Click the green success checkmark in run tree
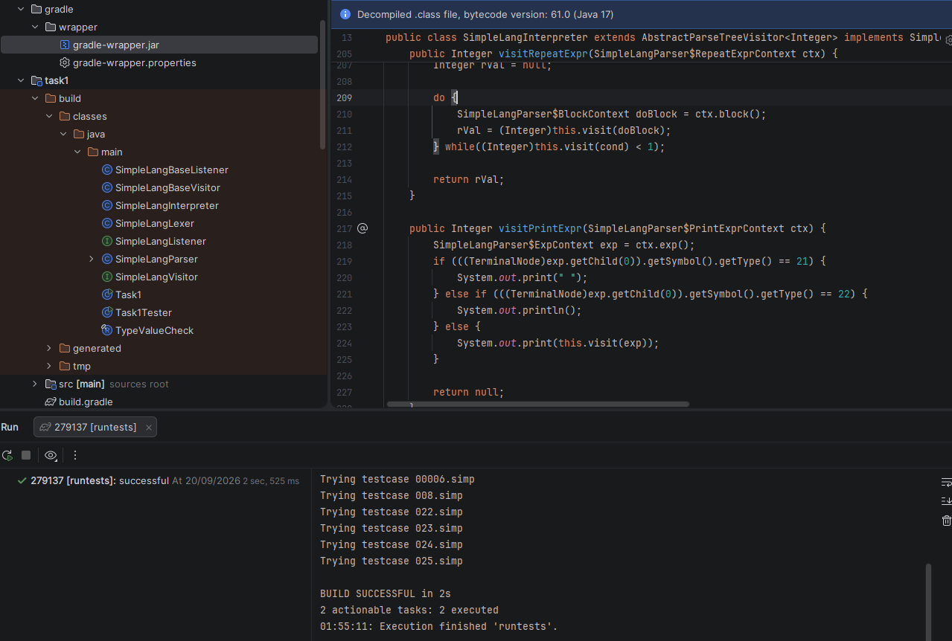This screenshot has height=641, width=952. pyautogui.click(x=22, y=480)
